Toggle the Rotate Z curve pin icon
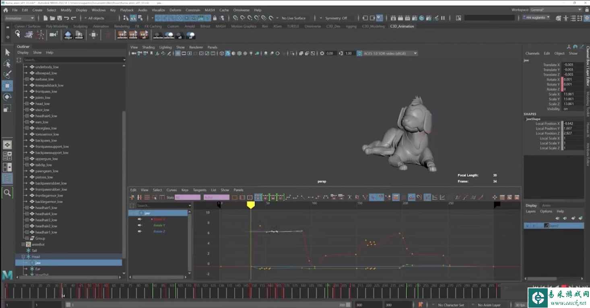 140,231
